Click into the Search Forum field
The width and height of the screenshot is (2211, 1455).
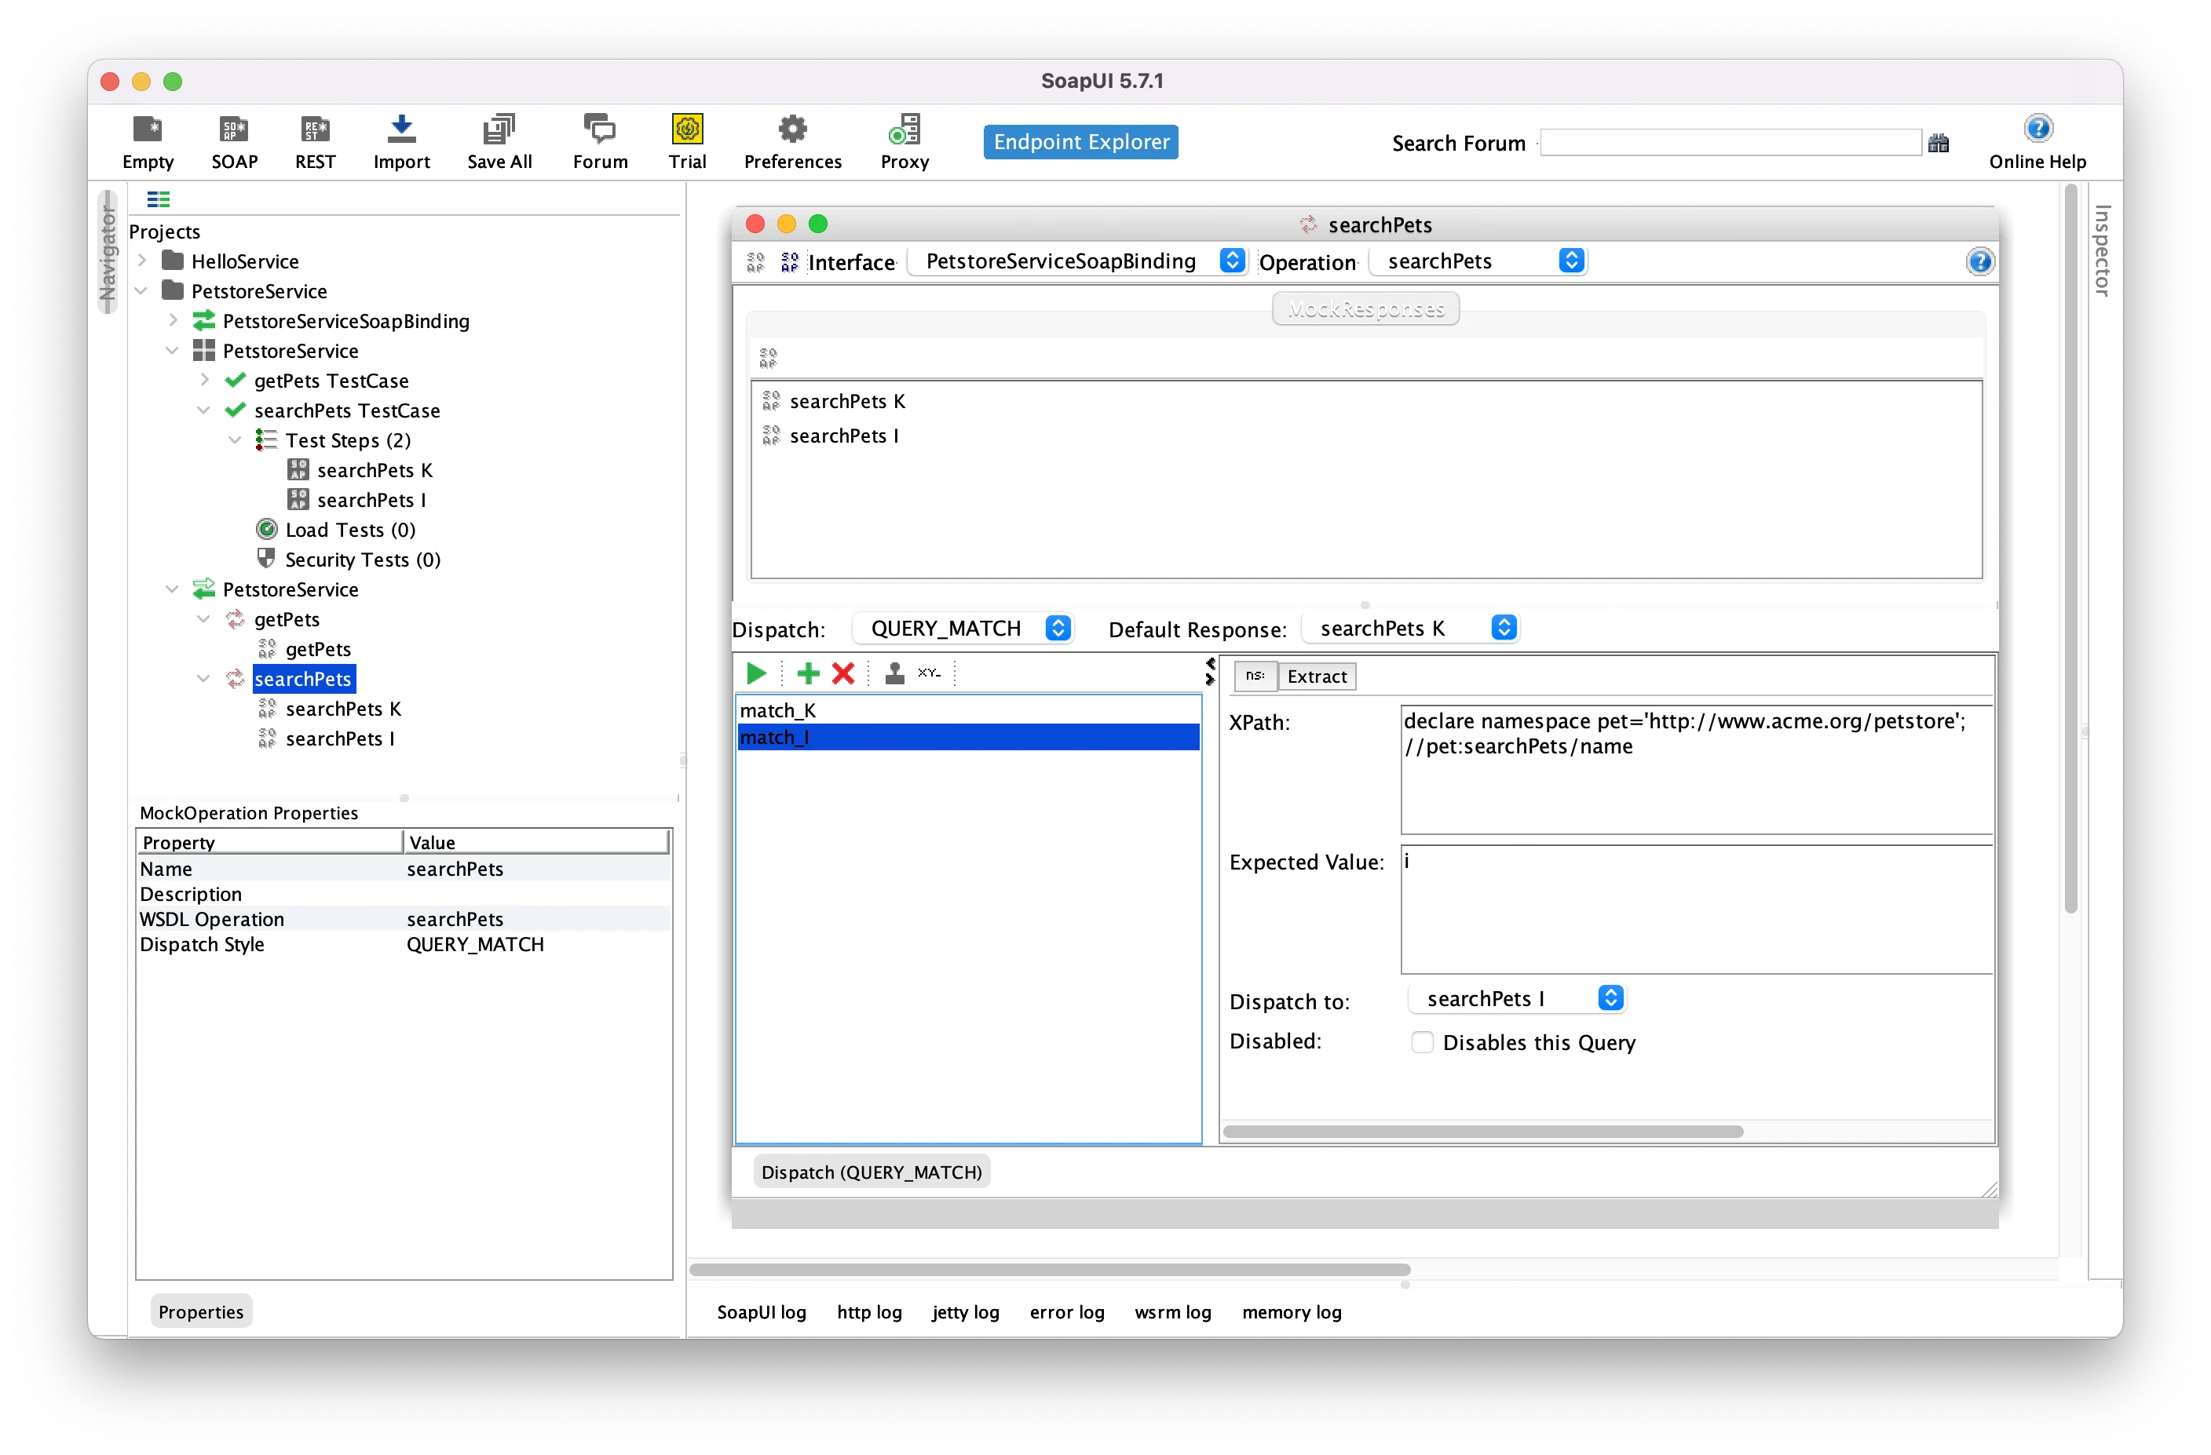click(x=1730, y=143)
